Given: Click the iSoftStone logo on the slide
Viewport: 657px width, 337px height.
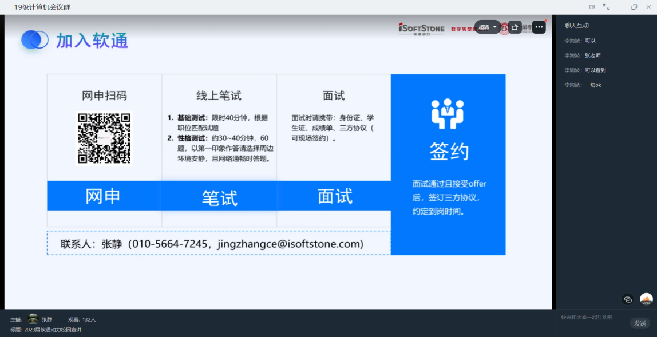Looking at the screenshot, I should 422,28.
